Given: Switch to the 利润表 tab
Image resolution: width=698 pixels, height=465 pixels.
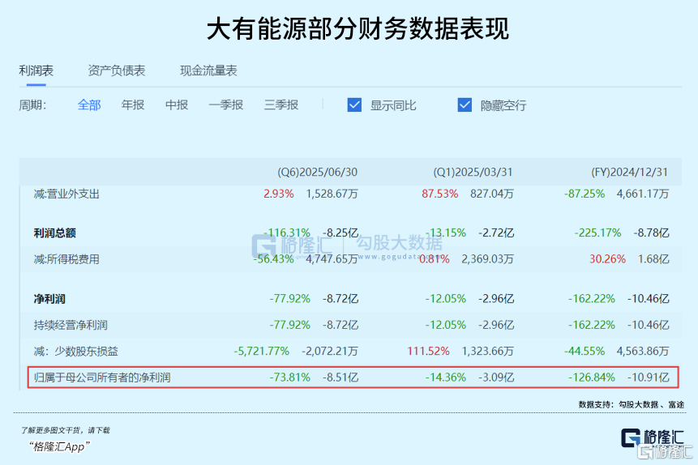Looking at the screenshot, I should (x=36, y=71).
